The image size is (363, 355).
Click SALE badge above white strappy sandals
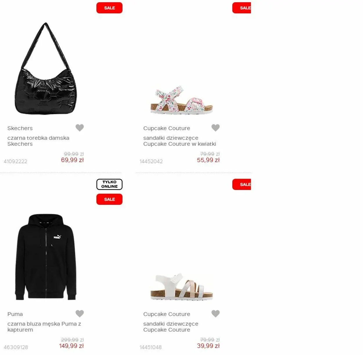click(242, 184)
